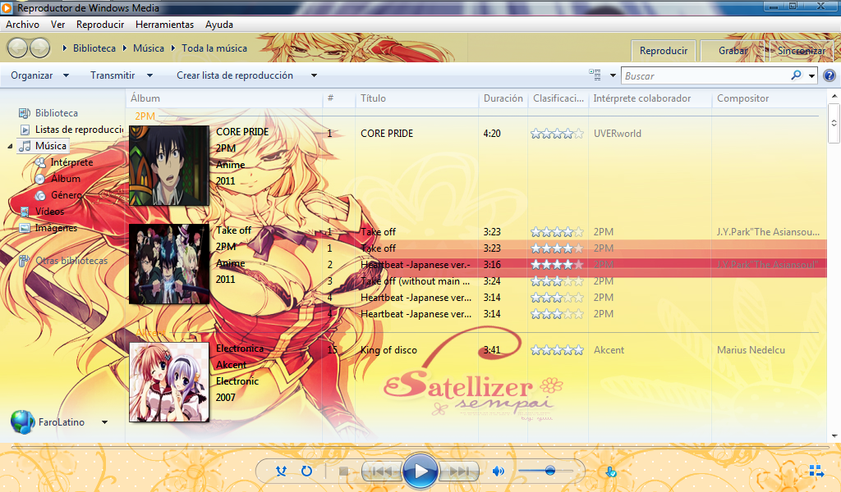
Task: Click the help question mark icon
Action: pyautogui.click(x=830, y=75)
